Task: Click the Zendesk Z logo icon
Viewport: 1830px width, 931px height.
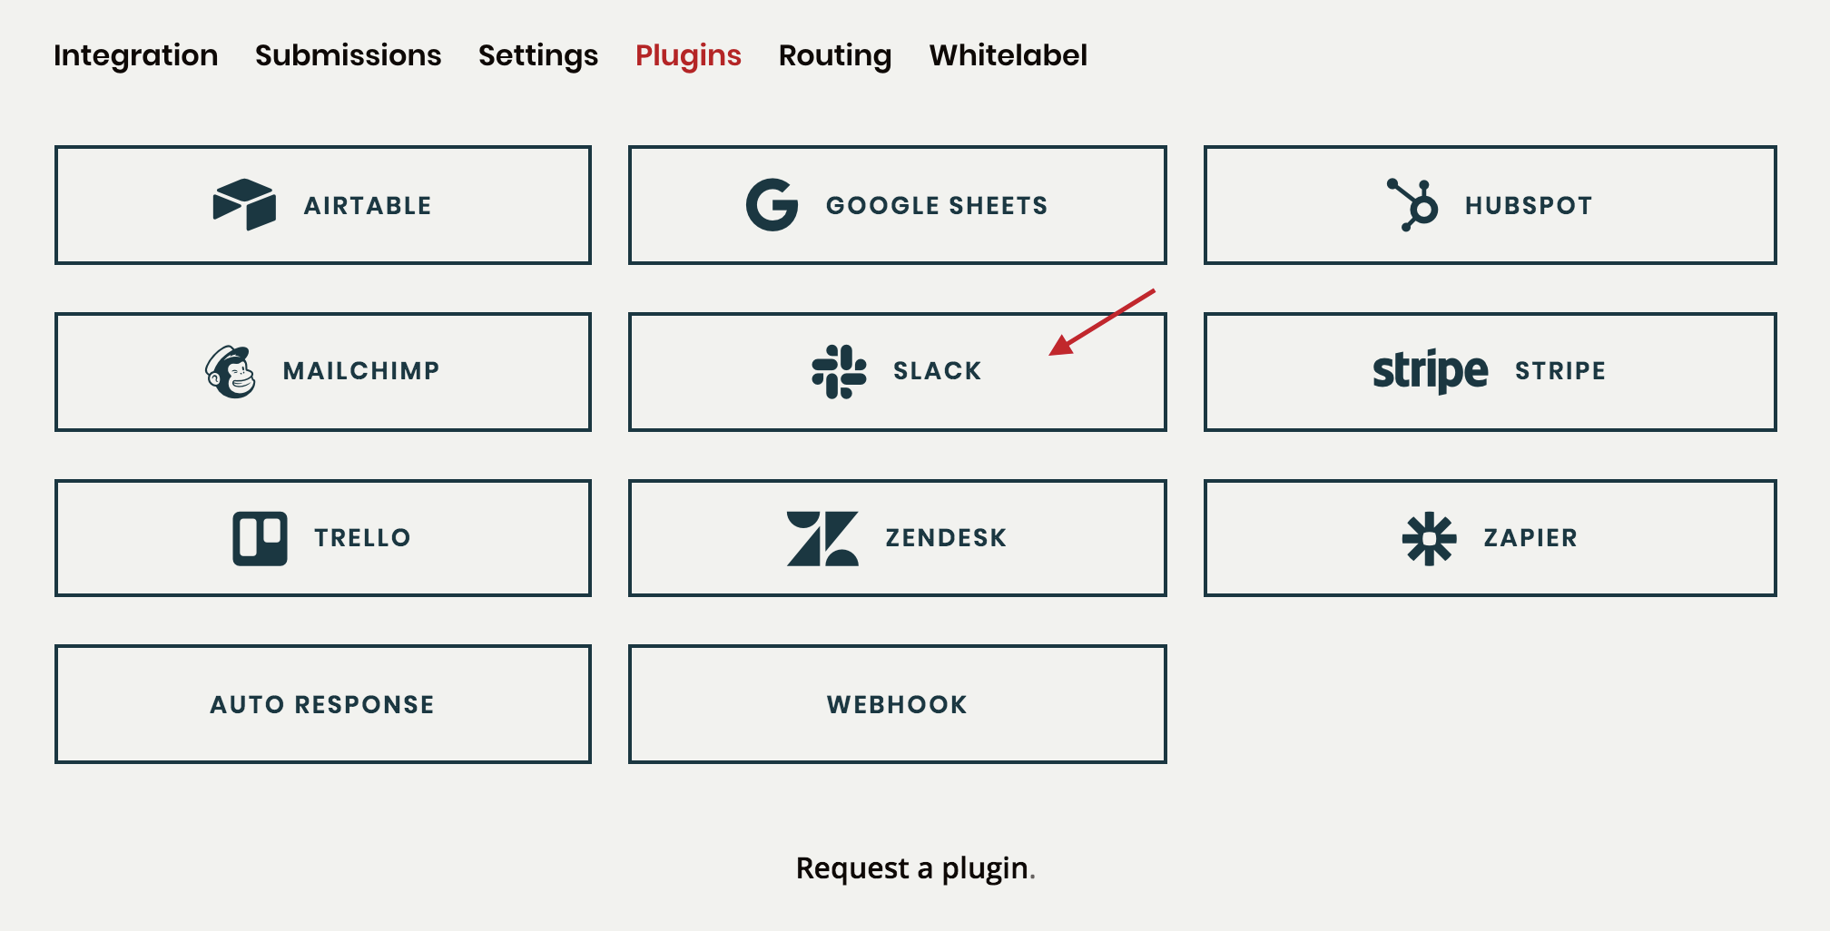Action: click(x=822, y=538)
